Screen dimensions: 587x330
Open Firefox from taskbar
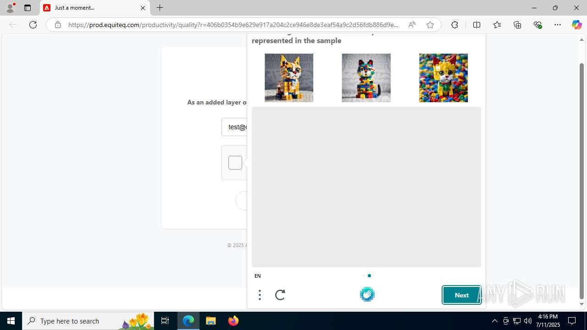[233, 321]
